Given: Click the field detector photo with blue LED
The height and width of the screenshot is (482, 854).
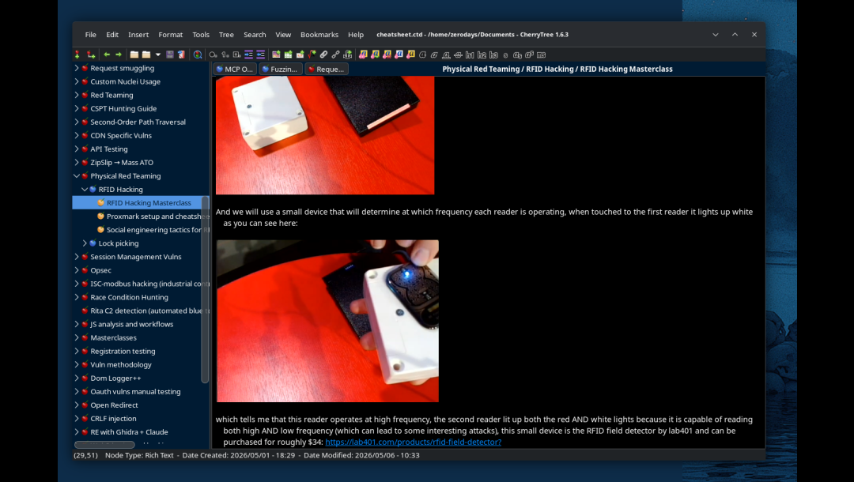Looking at the screenshot, I should (327, 321).
